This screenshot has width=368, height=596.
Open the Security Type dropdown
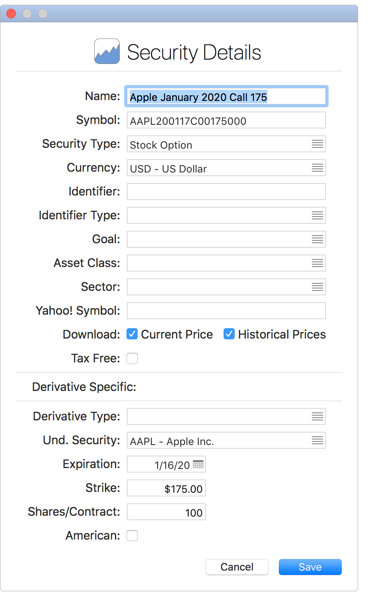[x=317, y=144]
